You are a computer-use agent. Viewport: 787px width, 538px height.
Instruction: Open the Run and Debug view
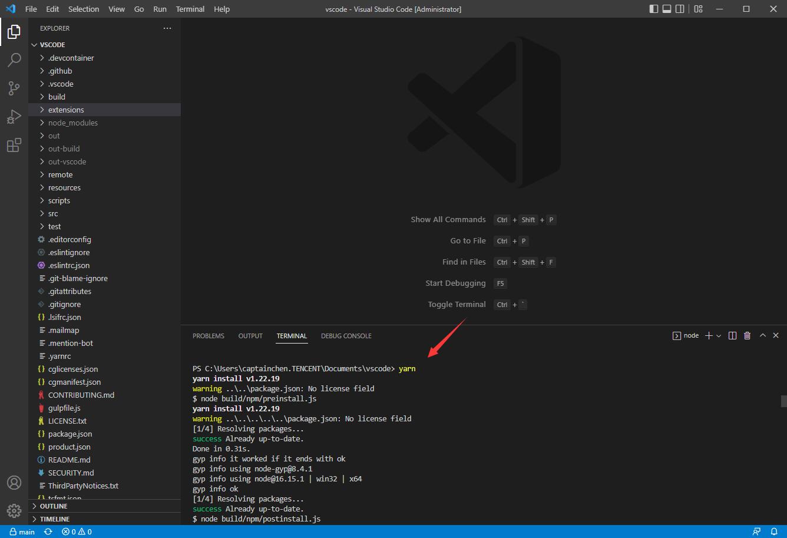[x=14, y=117]
